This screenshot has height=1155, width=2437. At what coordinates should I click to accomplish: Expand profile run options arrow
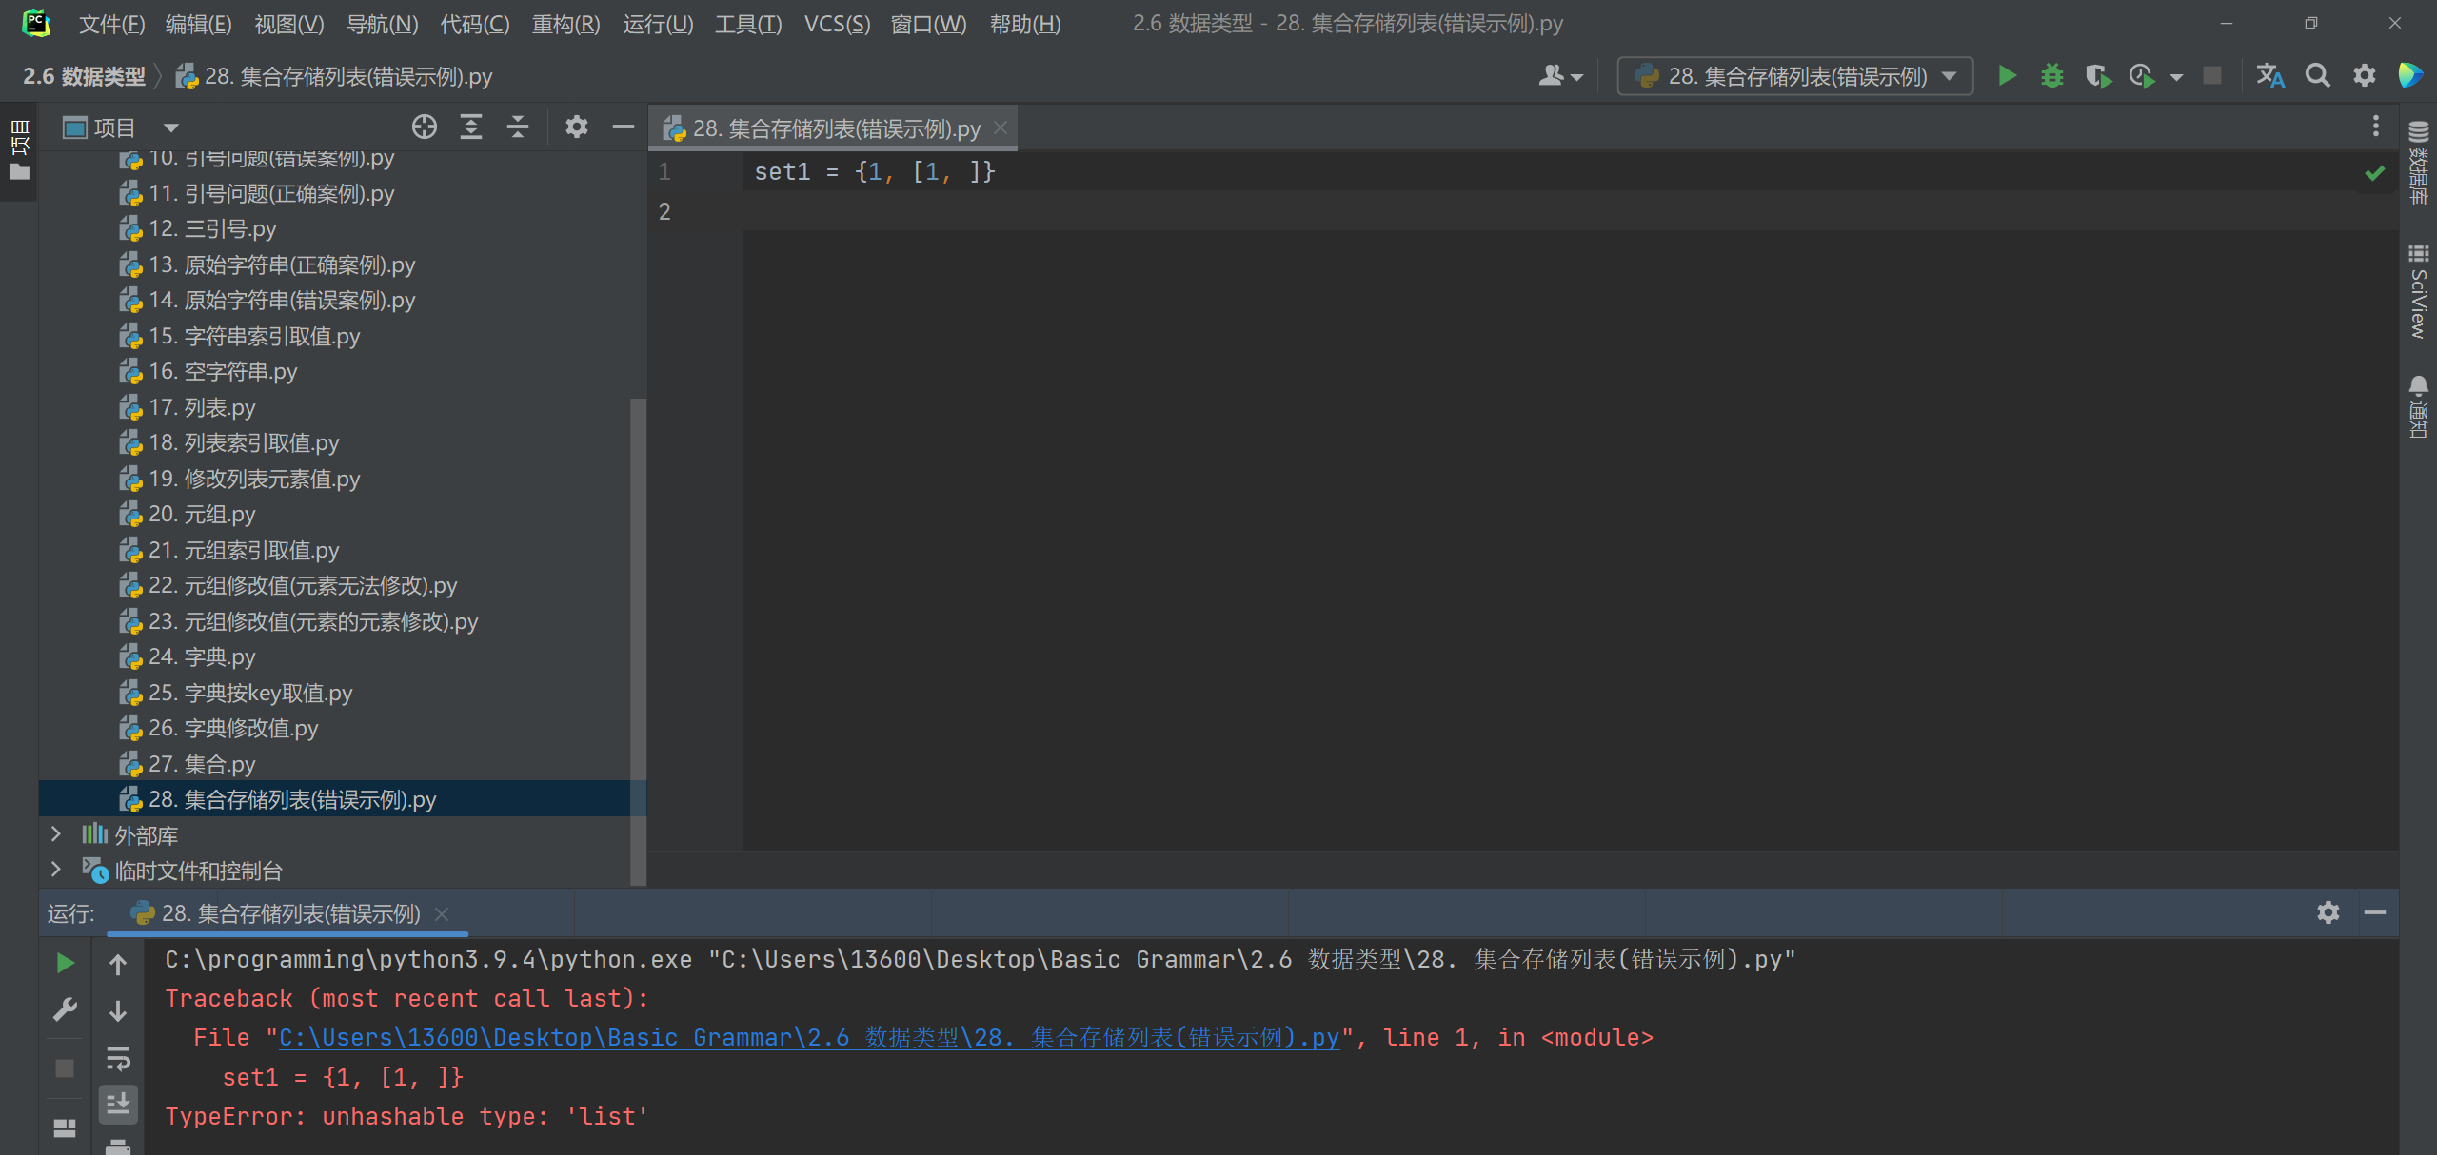click(2176, 77)
